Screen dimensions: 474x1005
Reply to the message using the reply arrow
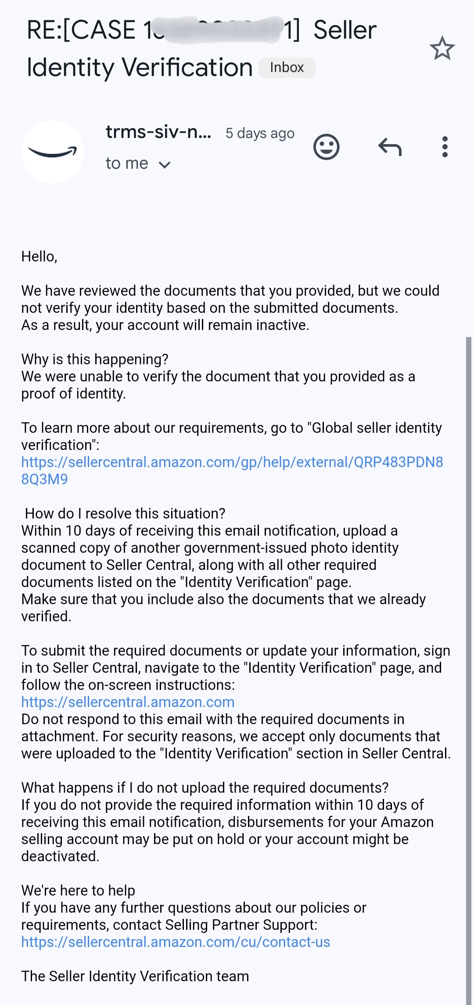390,147
